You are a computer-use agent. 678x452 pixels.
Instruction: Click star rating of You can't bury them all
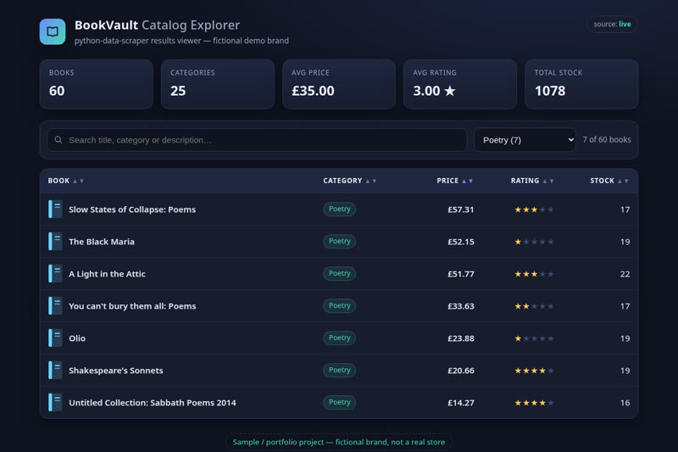(534, 306)
